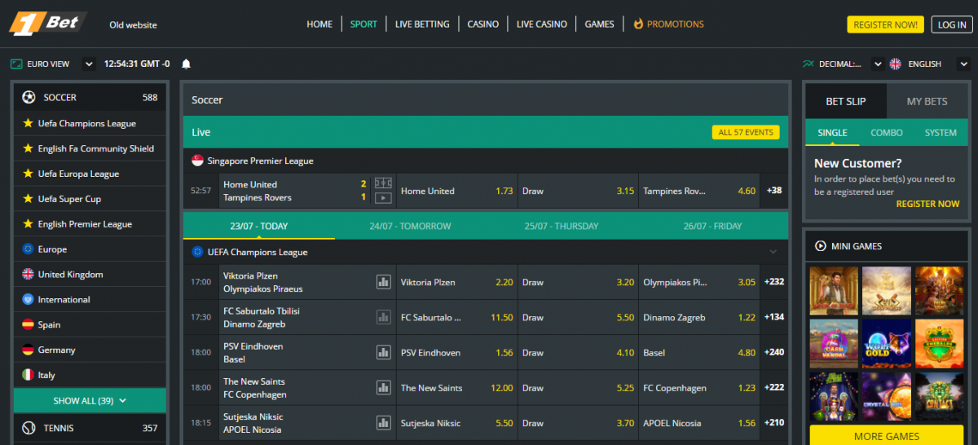
Task: Open Crystal Ball mini game thumbnail
Action: [x=887, y=396]
